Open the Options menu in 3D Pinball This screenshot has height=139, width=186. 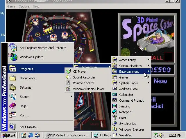pyautogui.click(x=24, y=6)
